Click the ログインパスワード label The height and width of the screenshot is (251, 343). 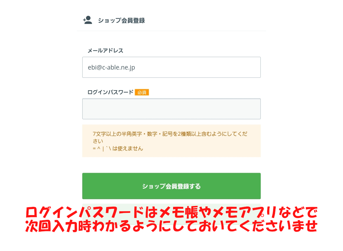point(110,92)
